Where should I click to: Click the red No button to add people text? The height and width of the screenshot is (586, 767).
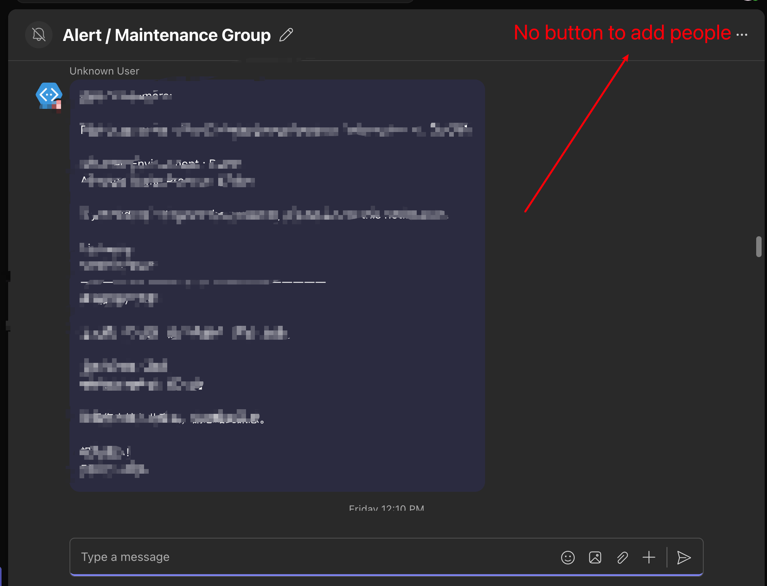622,33
